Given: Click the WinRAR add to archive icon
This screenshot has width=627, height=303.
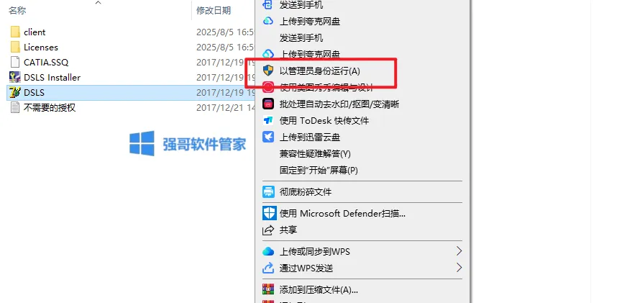Looking at the screenshot, I should pos(268,289).
